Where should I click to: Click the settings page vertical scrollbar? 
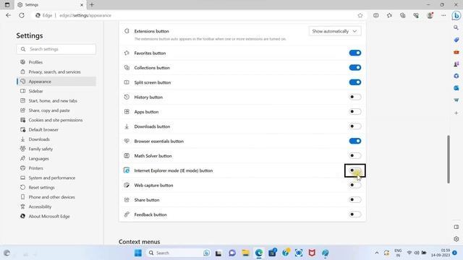[449, 159]
